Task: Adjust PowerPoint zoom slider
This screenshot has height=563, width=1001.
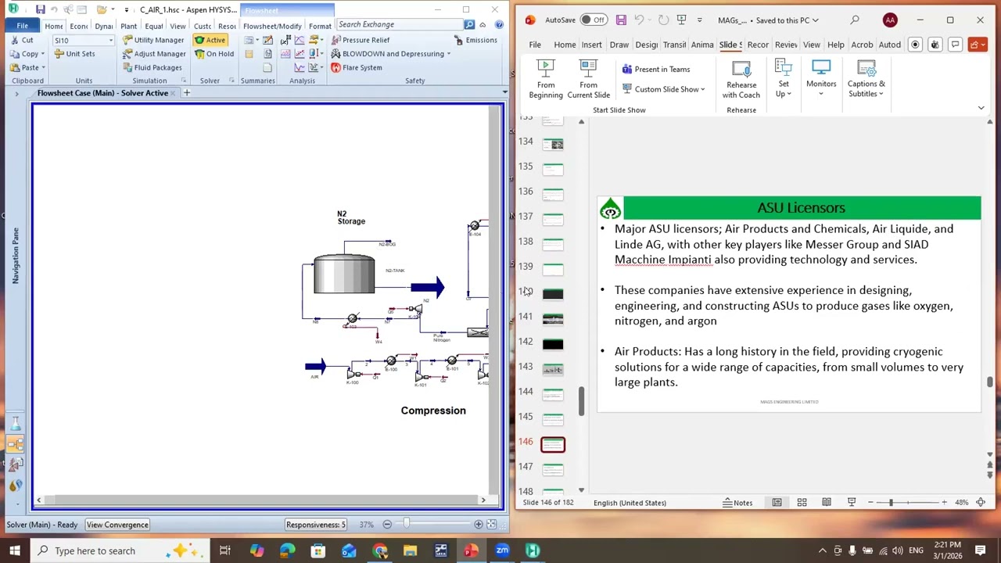Action: 891,503
